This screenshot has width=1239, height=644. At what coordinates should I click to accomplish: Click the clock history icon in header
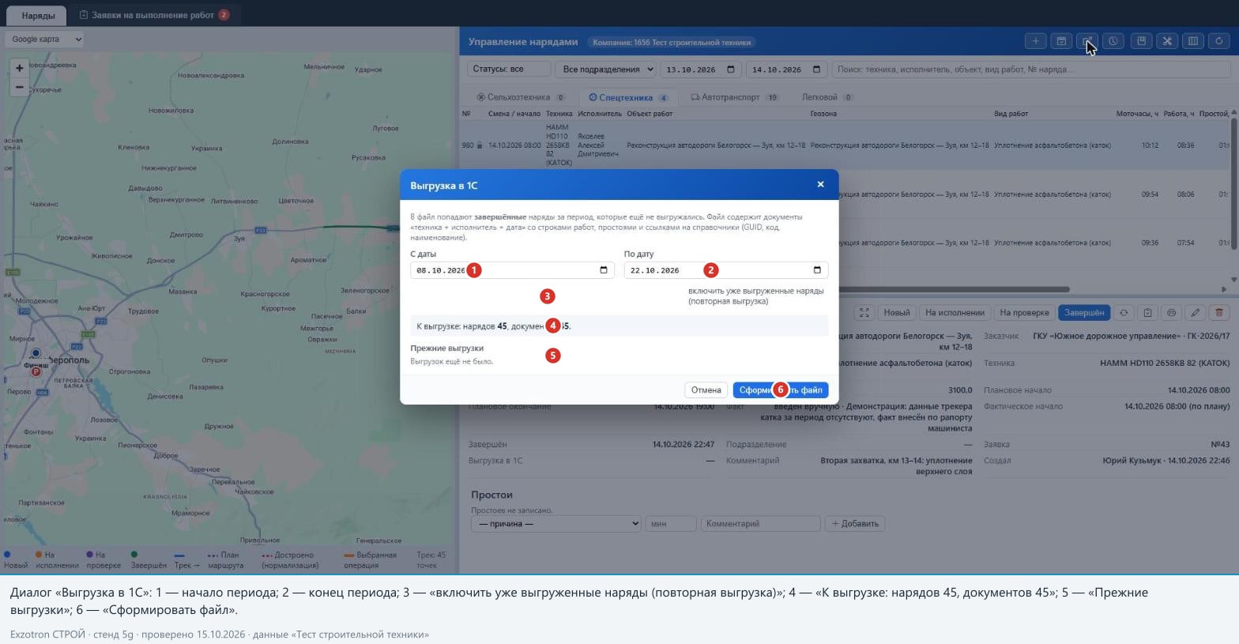coord(1113,41)
